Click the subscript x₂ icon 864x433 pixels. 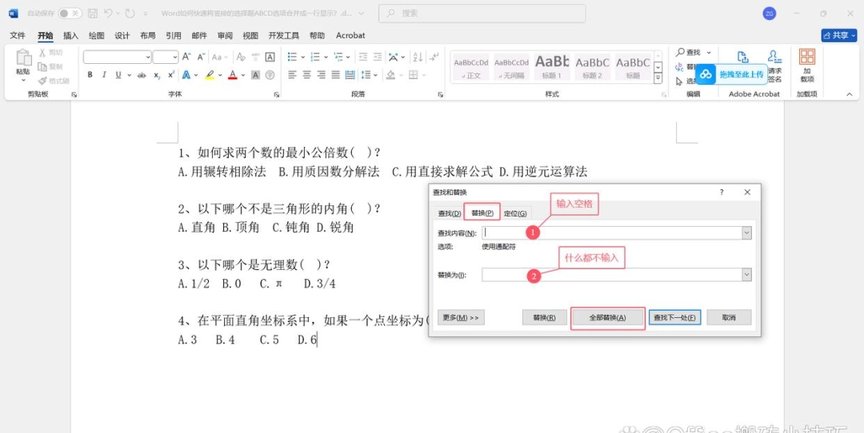(x=157, y=75)
